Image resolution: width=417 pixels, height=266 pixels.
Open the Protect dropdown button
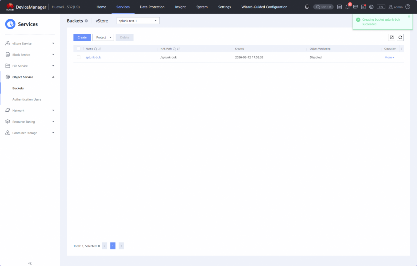tap(103, 37)
